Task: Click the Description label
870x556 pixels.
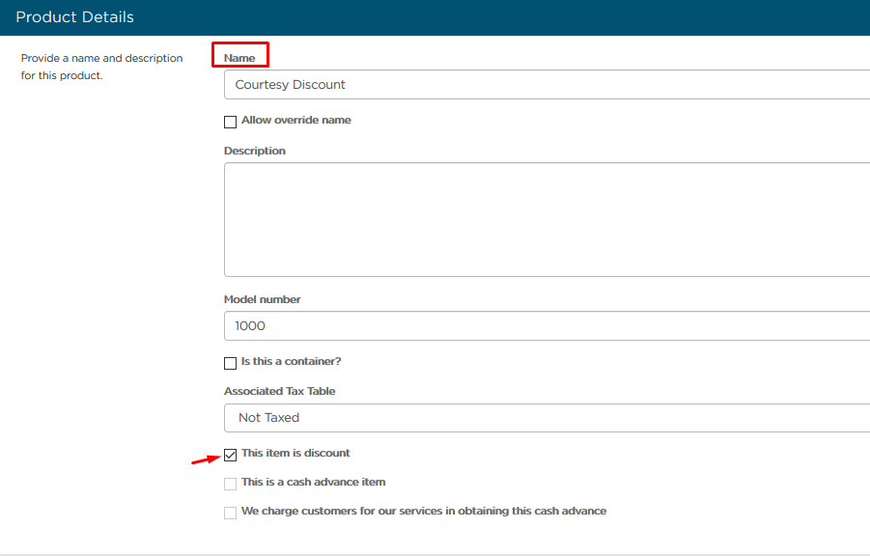Action: click(x=255, y=151)
